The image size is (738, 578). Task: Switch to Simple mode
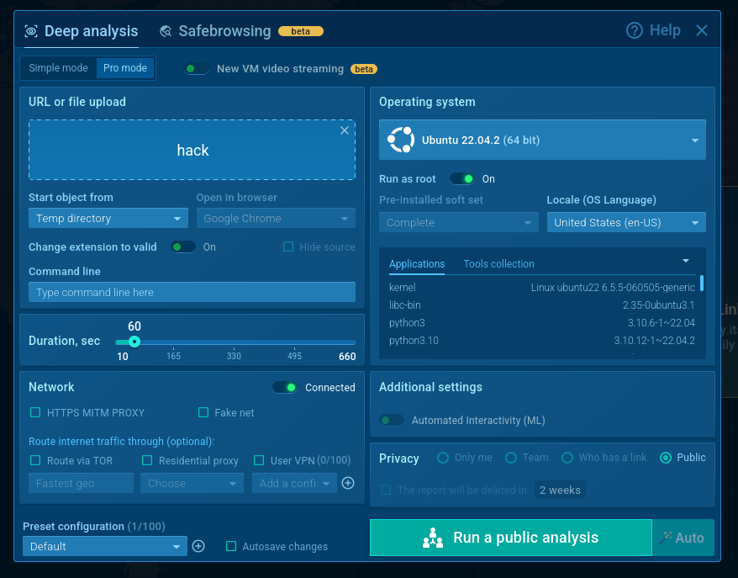point(58,68)
